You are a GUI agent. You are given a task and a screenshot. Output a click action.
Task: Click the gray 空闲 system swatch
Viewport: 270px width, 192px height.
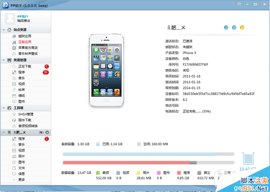(x=139, y=144)
